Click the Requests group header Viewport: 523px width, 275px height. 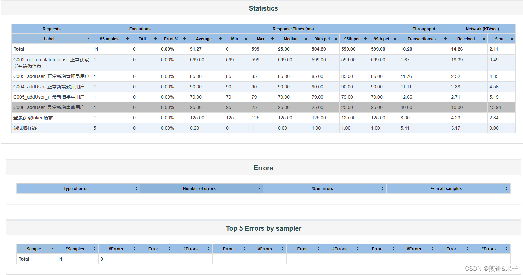point(52,29)
